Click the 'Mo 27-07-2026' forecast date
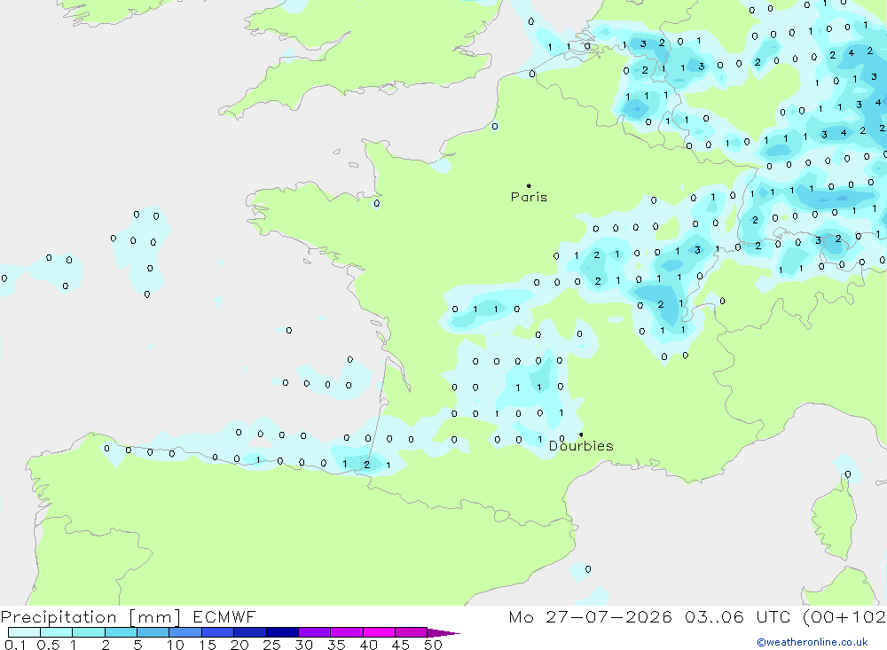This screenshot has width=887, height=650. click(x=590, y=616)
